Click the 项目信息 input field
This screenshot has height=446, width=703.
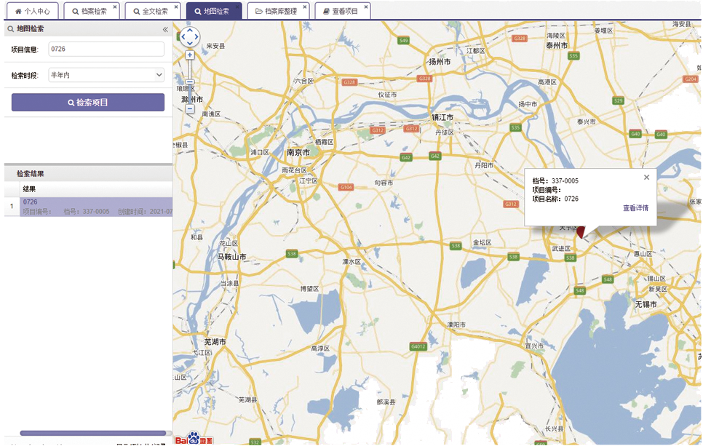pos(106,49)
